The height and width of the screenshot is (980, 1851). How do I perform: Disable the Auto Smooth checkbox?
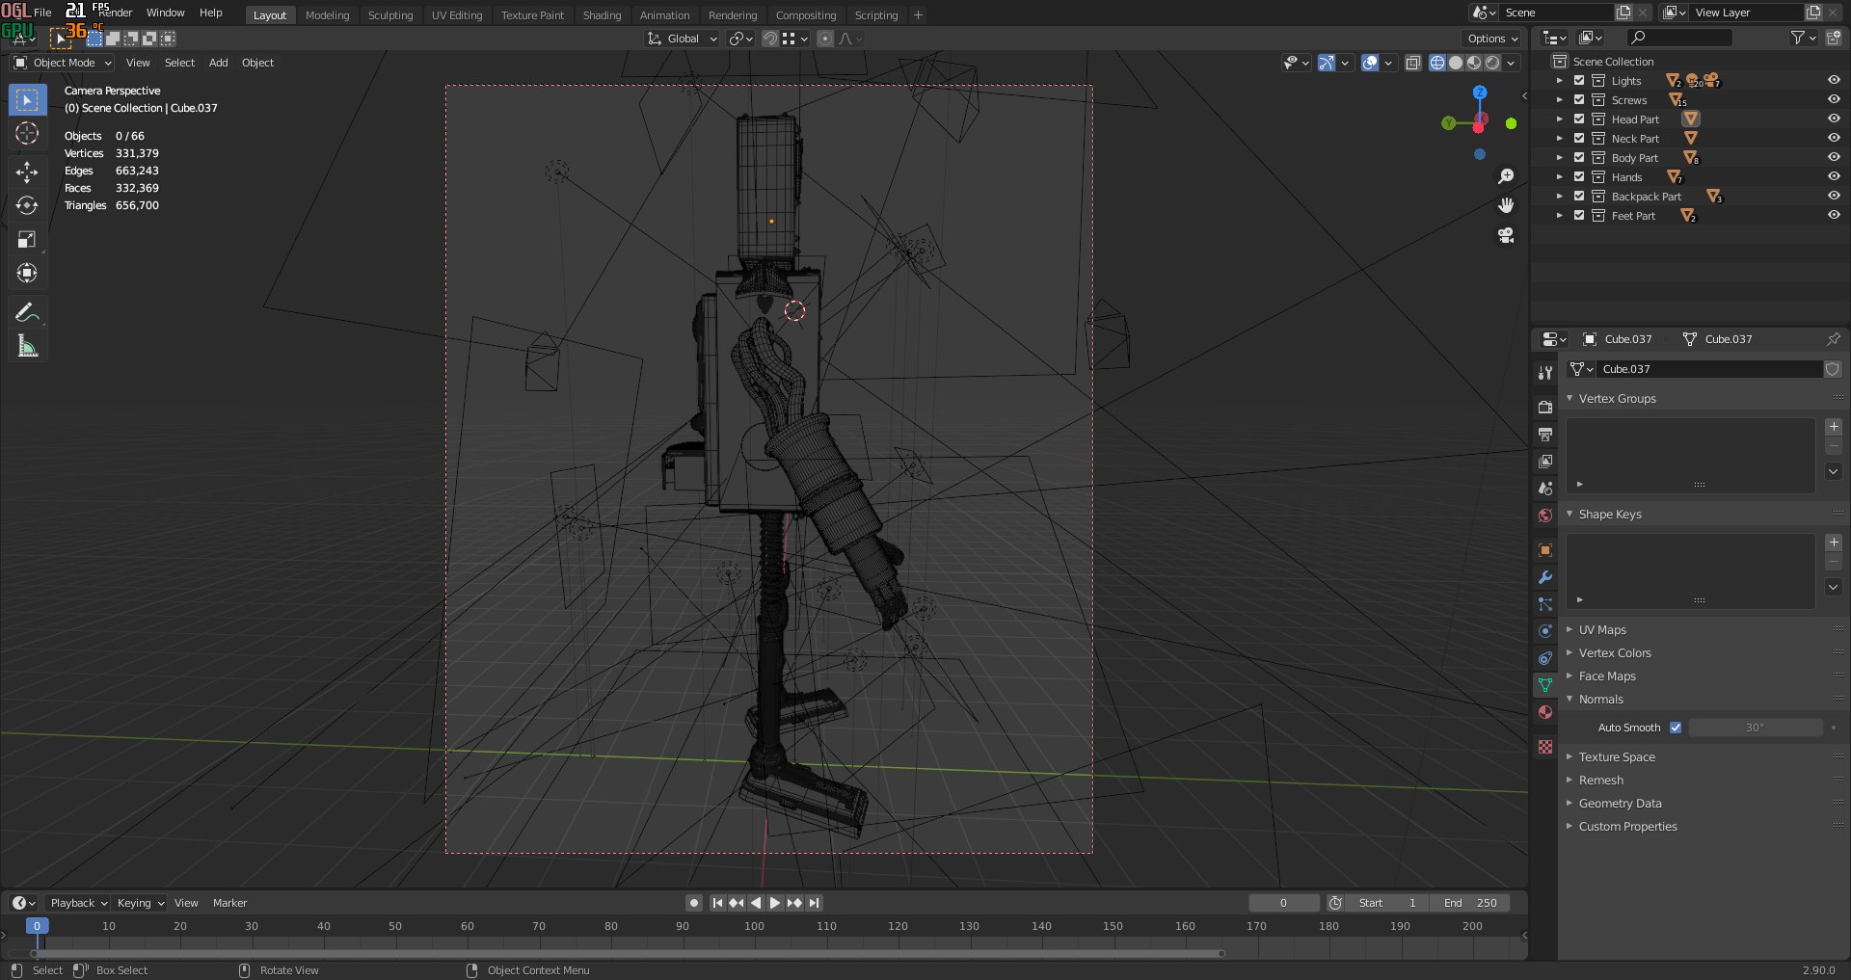point(1676,728)
